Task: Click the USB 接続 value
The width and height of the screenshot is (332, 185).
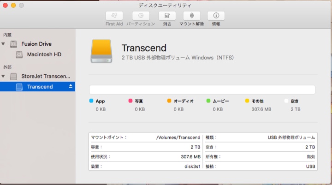Action: [311, 167]
